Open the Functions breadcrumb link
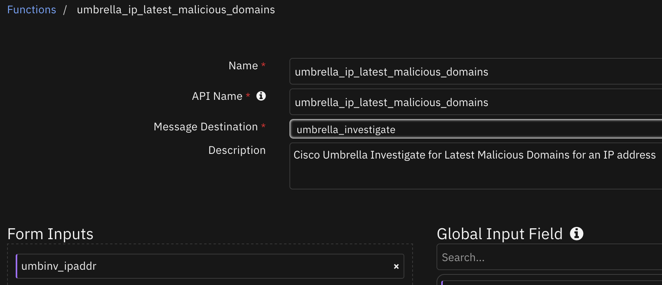This screenshot has height=285, width=662. [32, 10]
